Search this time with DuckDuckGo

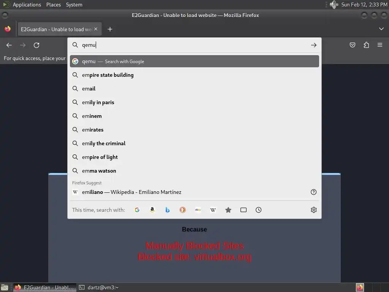pos(183,210)
